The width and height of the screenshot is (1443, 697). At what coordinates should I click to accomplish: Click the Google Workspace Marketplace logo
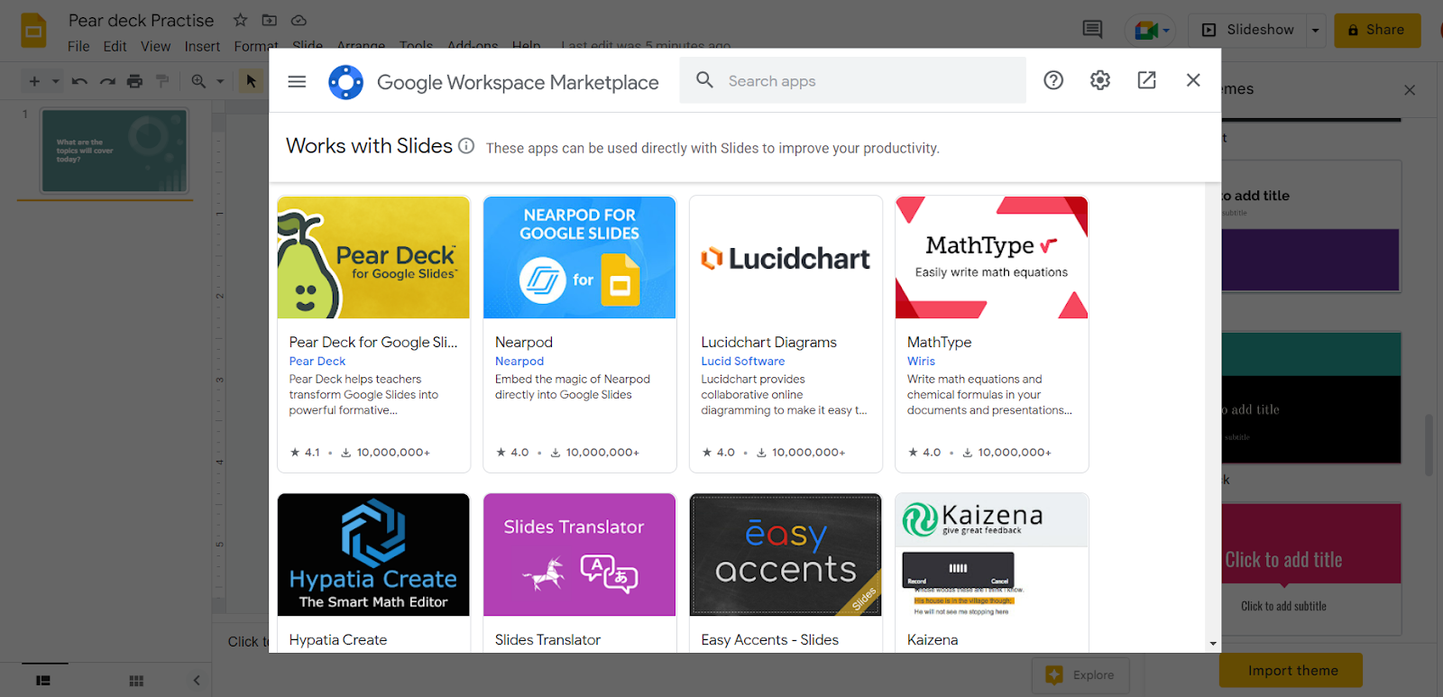point(345,82)
